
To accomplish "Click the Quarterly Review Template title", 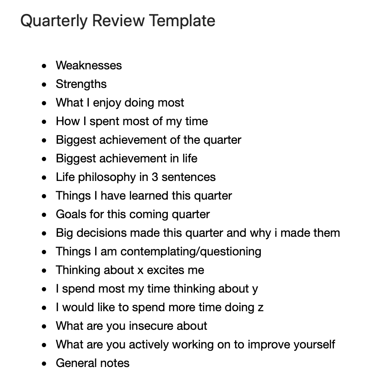I will [118, 21].
